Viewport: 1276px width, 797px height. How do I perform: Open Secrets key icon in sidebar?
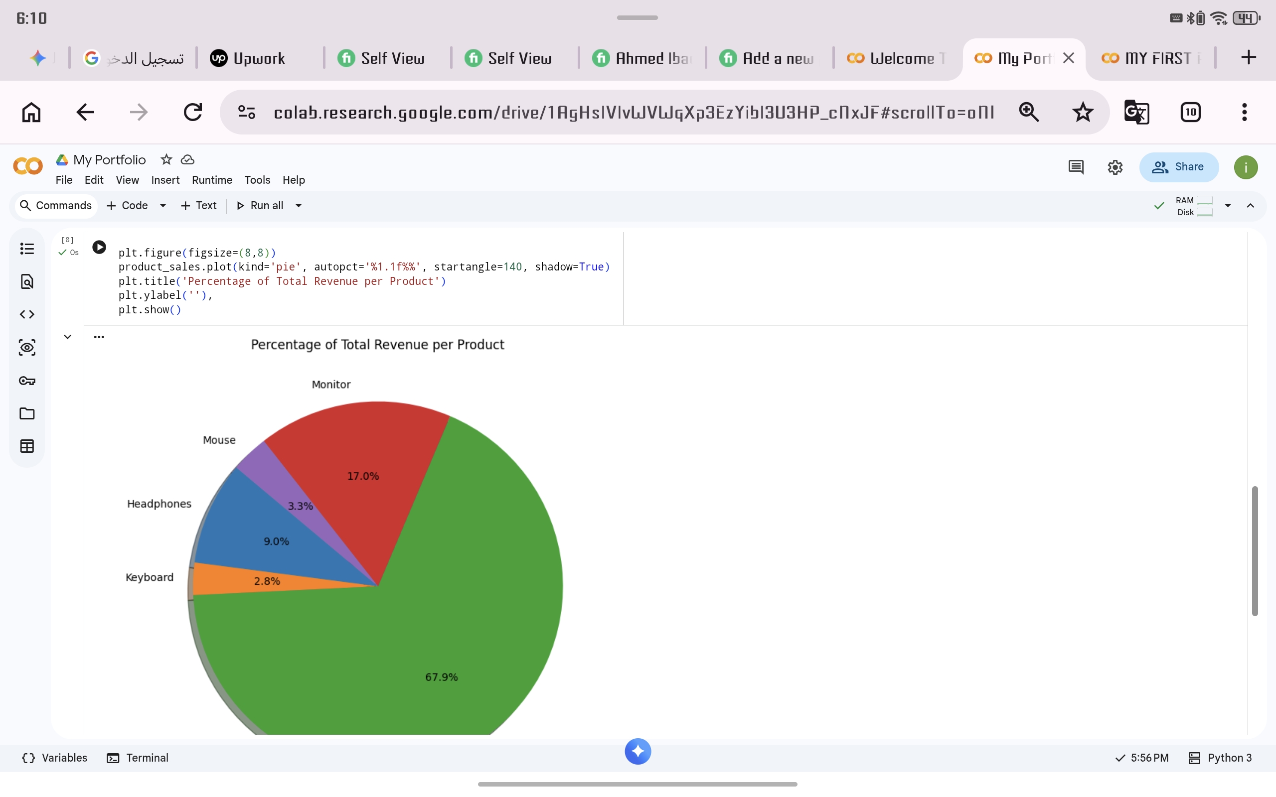[x=27, y=381]
